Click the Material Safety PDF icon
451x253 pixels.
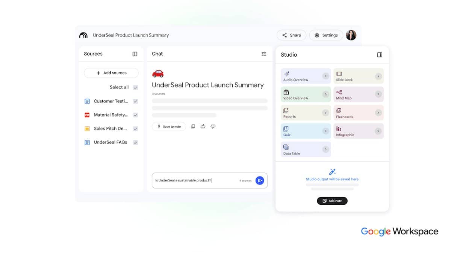87,115
